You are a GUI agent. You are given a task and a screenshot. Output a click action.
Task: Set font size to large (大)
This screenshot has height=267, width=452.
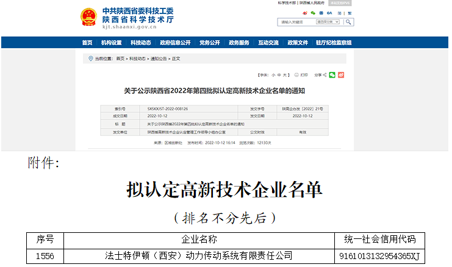click(284, 75)
